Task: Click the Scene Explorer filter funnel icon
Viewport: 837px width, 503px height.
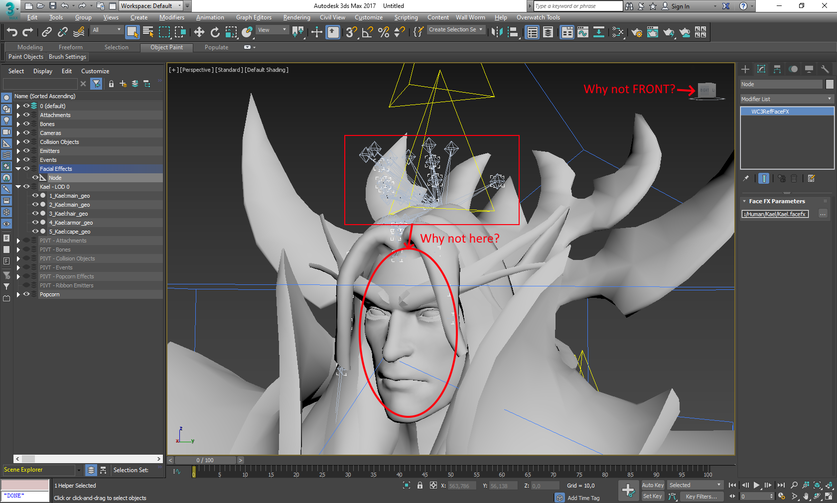Action: coord(97,84)
